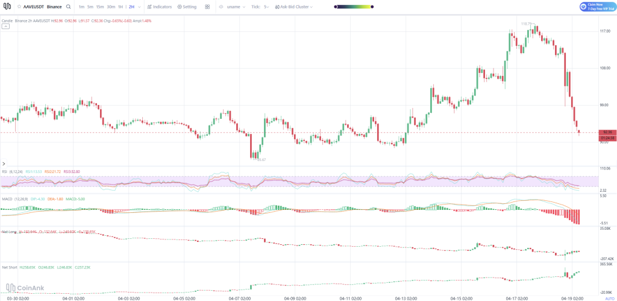Click the Net Short C:257.23K value
The height and width of the screenshot is (301, 617).
click(82, 267)
